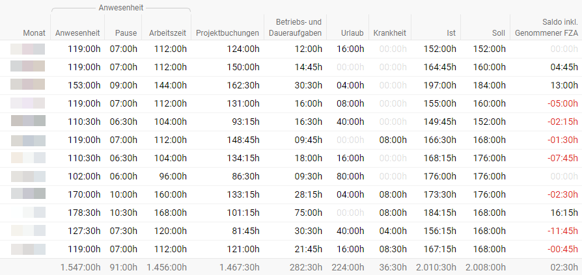
Task: Click the red -05:00h saldo value
Action: 562,103
